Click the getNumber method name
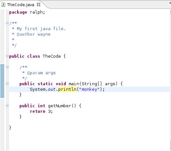The image size is (171, 151). [x=60, y=106]
